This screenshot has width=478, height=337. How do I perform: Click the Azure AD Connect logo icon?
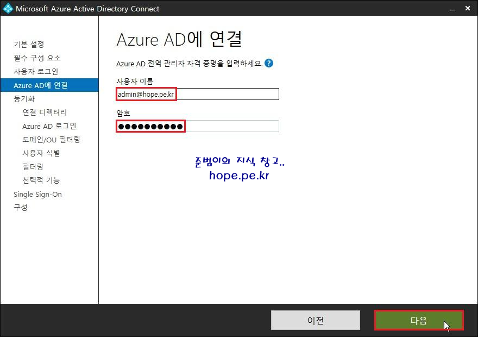(x=8, y=8)
